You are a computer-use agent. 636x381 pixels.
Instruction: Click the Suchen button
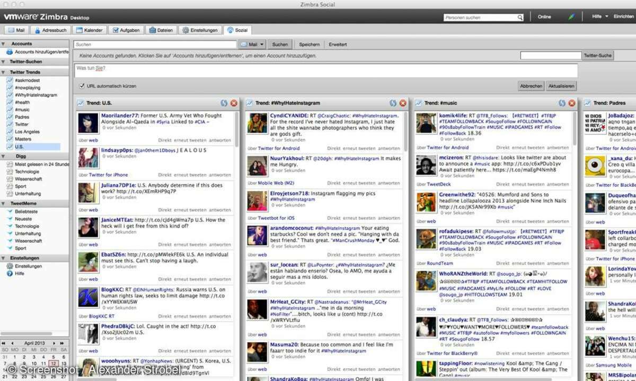[280, 44]
